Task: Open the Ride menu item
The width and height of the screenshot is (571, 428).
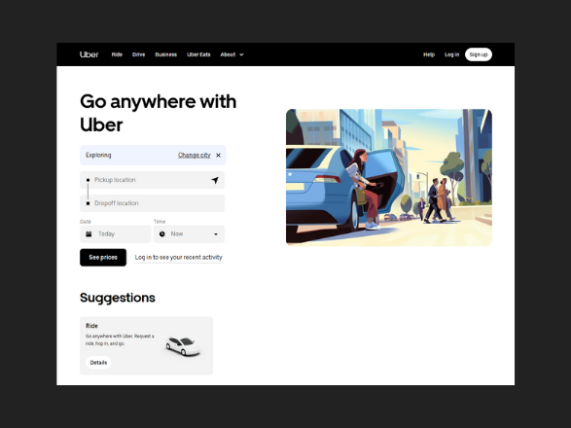Action: 117,54
